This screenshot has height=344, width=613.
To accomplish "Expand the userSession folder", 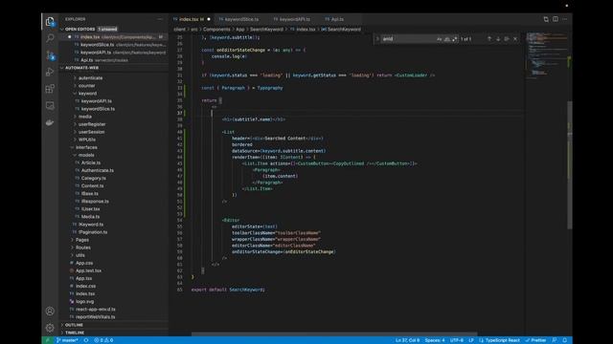I will point(91,132).
